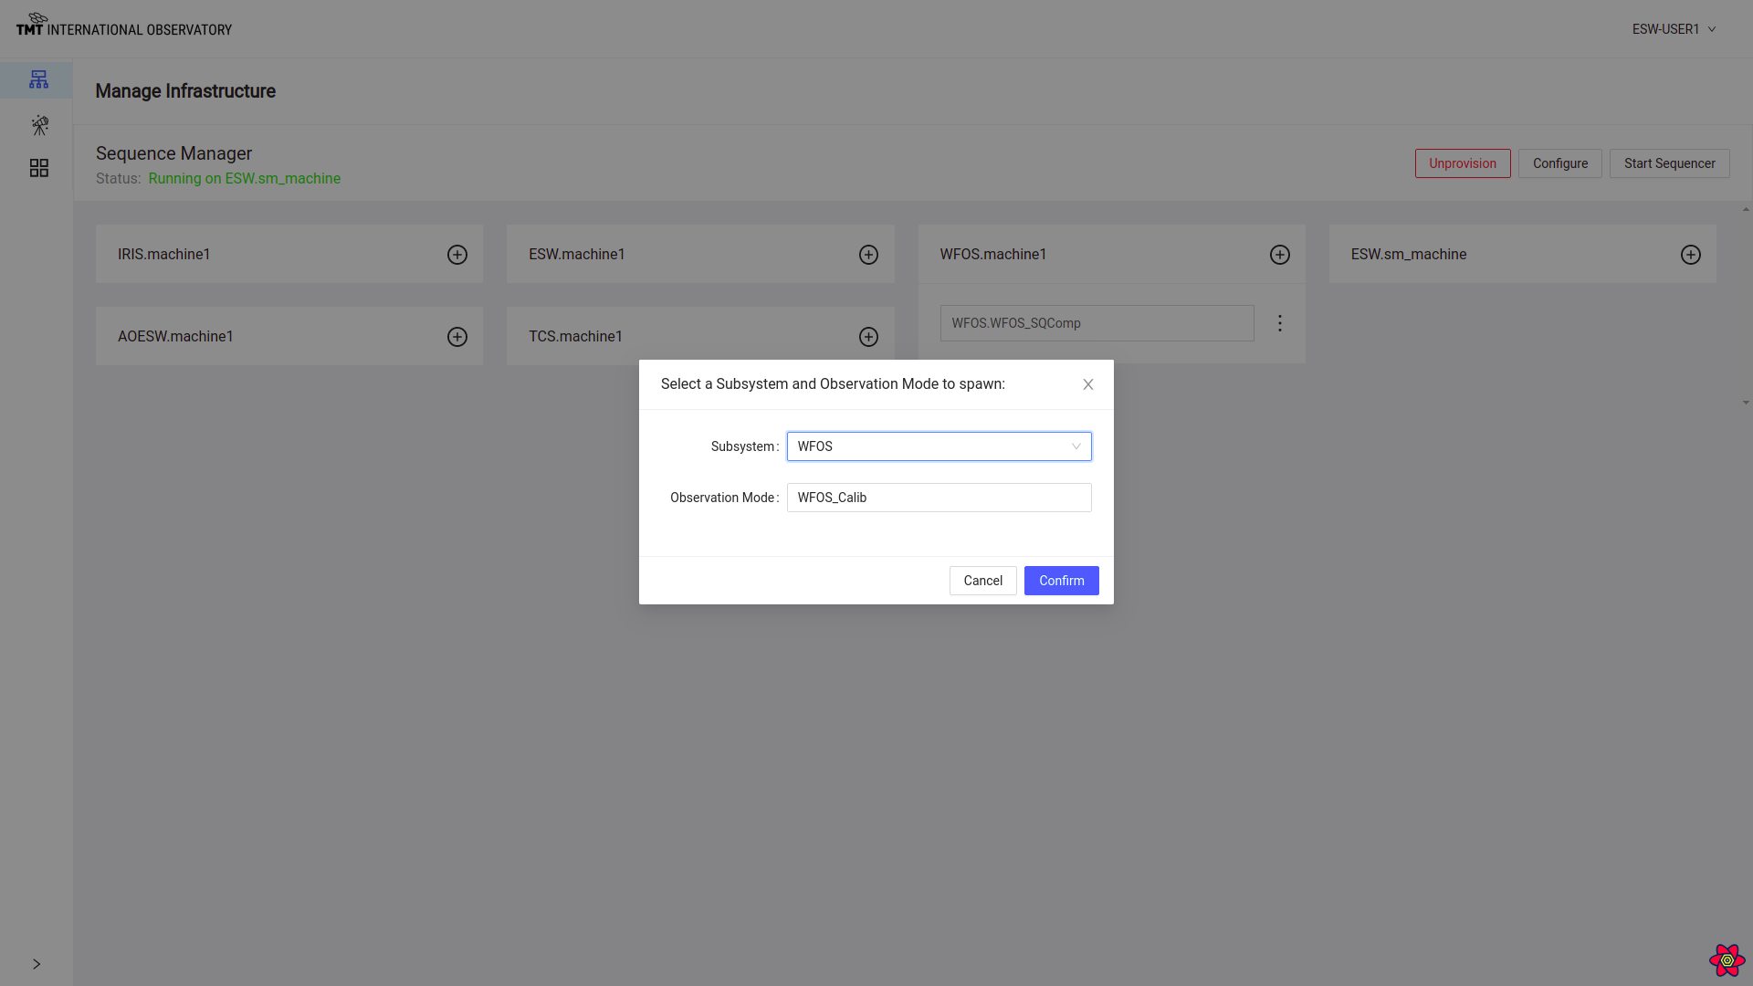Select the Configure option for Sequence Manager

1559,163
